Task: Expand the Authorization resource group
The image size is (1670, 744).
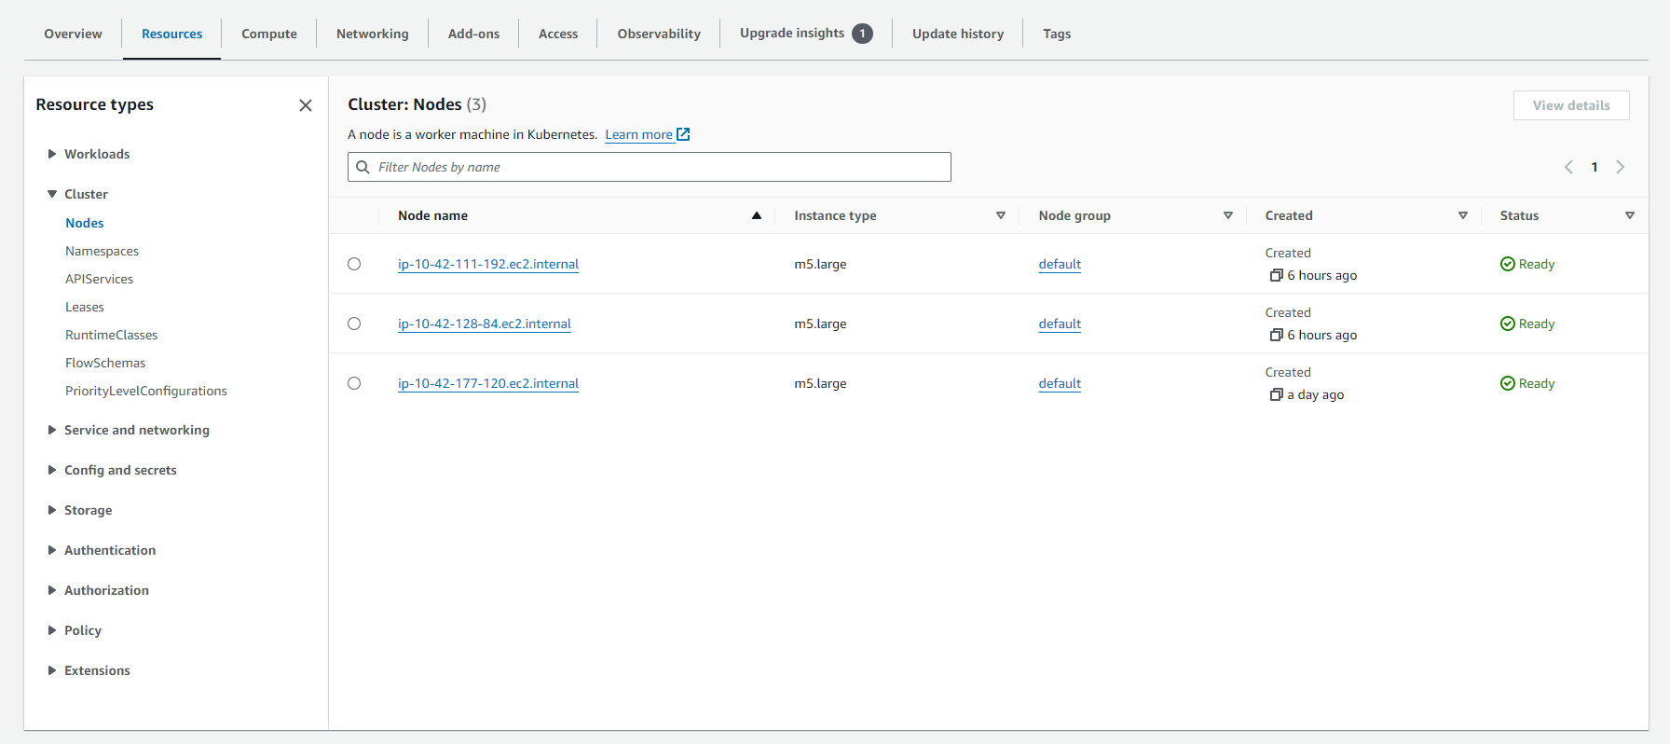Action: pyautogui.click(x=52, y=590)
